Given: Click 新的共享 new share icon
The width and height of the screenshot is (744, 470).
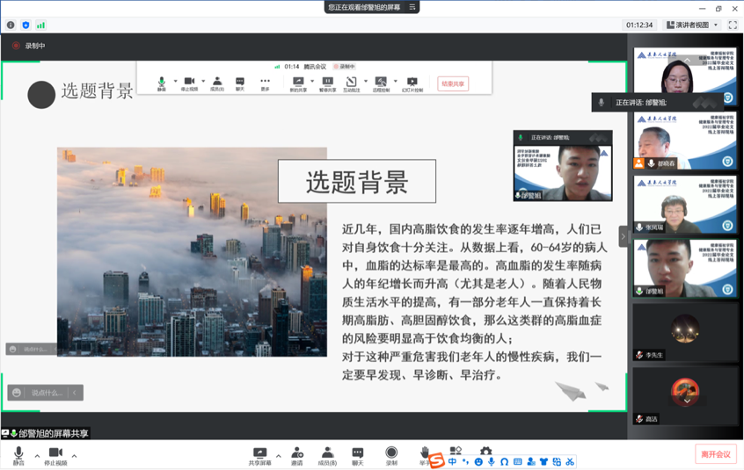Looking at the screenshot, I should point(298,83).
